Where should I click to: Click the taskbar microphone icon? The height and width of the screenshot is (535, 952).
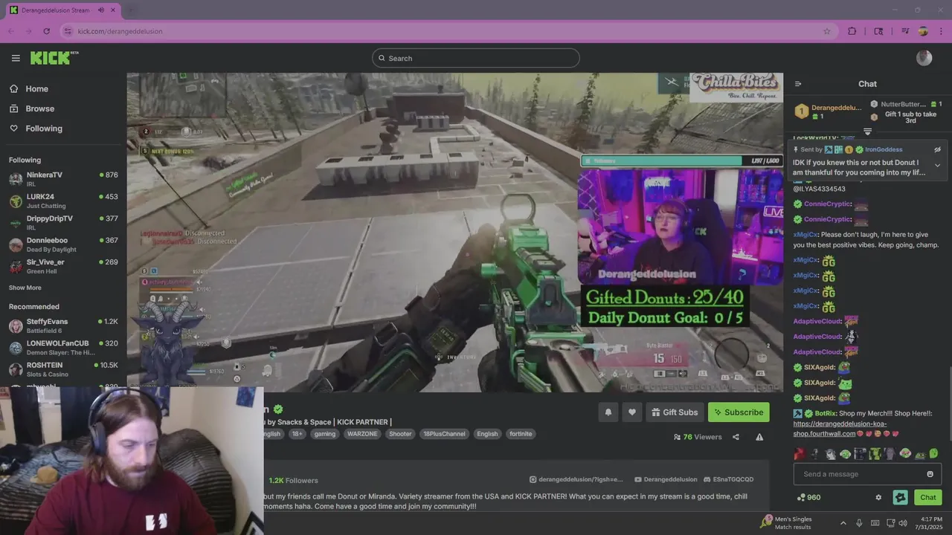point(859,523)
